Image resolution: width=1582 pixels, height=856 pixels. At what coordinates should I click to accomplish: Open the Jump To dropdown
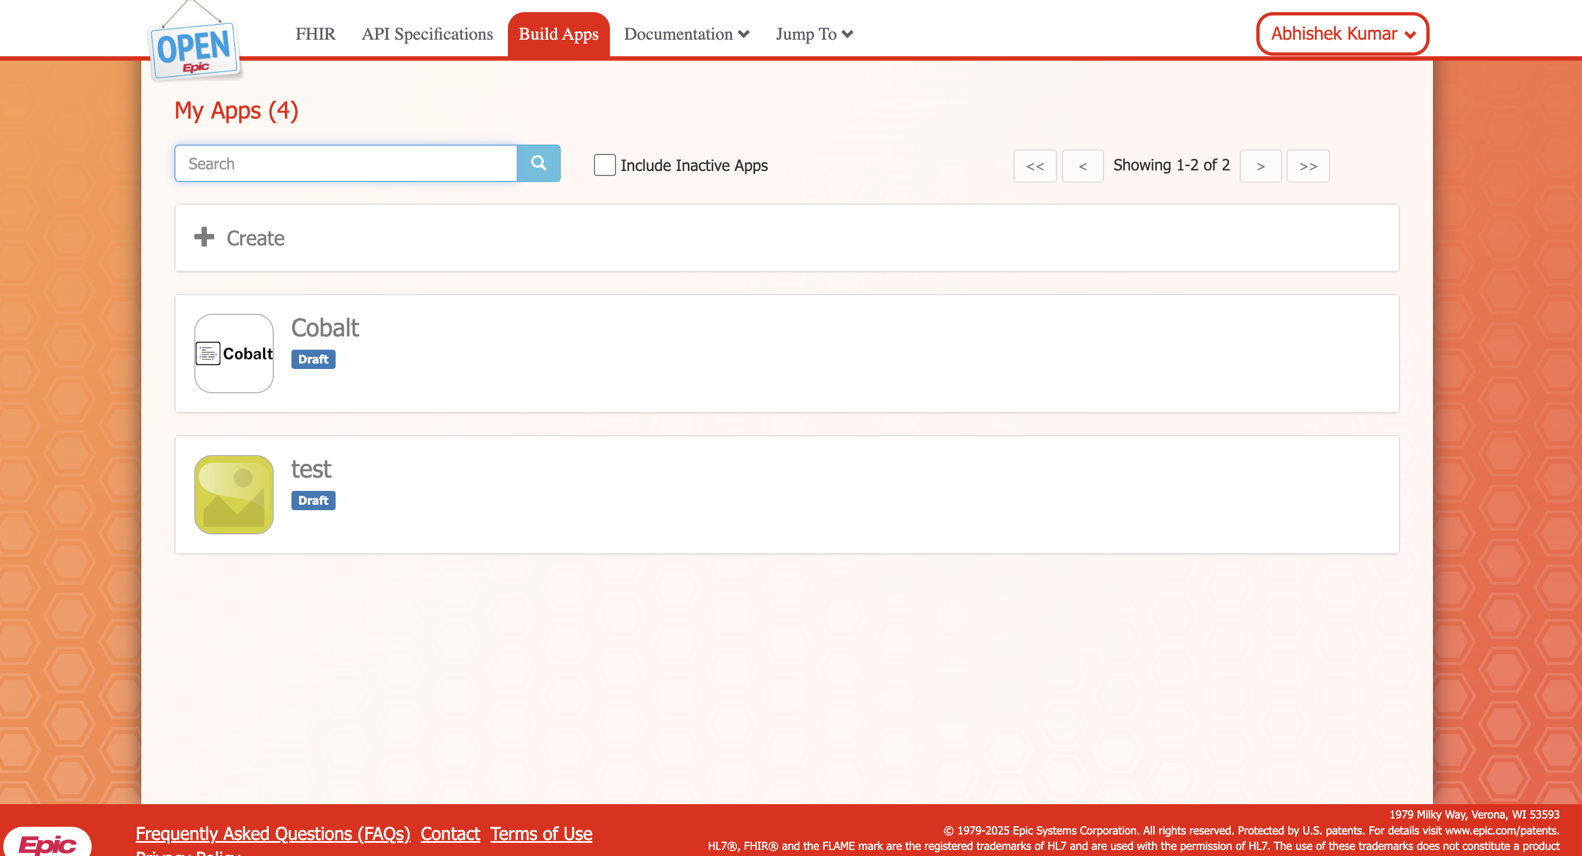pos(814,34)
